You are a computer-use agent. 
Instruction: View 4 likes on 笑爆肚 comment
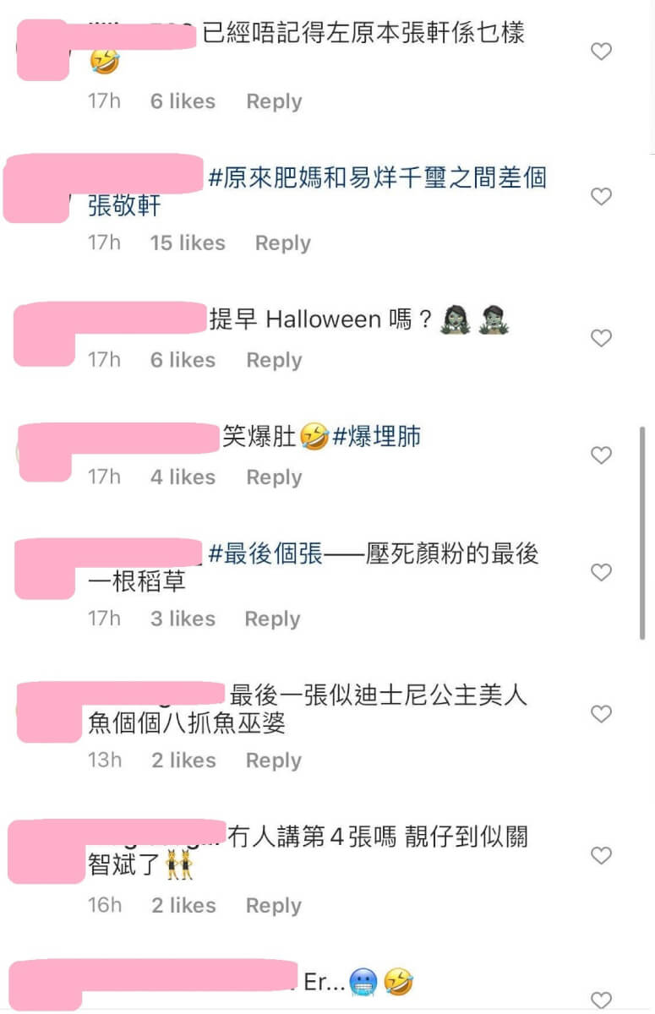point(183,477)
